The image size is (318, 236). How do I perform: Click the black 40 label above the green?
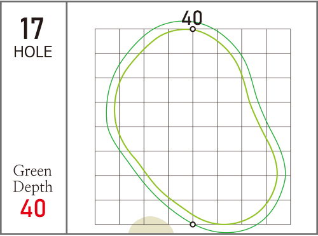[x=192, y=18]
